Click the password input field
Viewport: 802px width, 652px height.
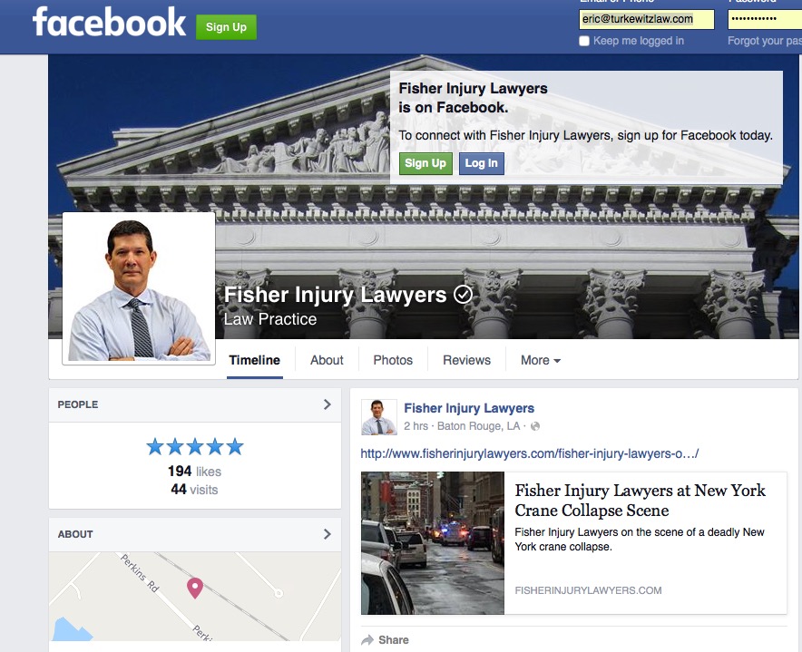[x=765, y=19]
